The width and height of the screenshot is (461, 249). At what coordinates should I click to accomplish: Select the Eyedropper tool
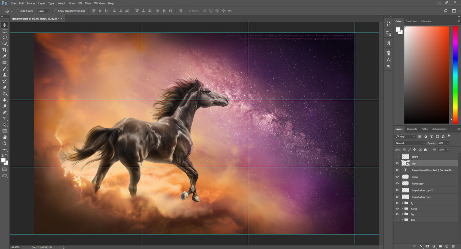(5, 56)
